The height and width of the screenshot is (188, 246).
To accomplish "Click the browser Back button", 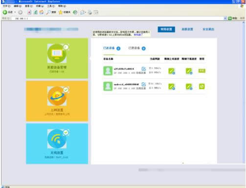I will pyautogui.click(x=8, y=12).
